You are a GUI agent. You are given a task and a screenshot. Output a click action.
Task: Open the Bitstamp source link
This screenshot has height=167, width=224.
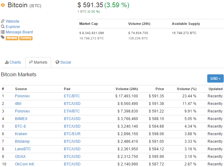click(22, 141)
